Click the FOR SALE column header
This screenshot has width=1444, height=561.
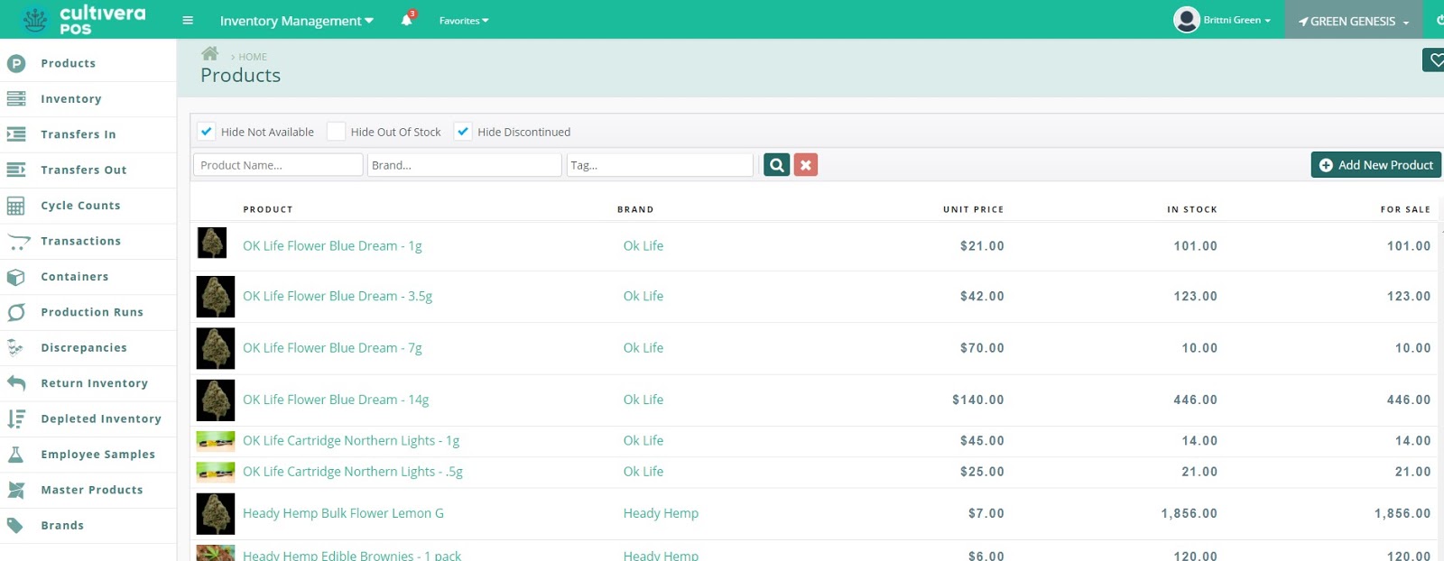click(1405, 209)
